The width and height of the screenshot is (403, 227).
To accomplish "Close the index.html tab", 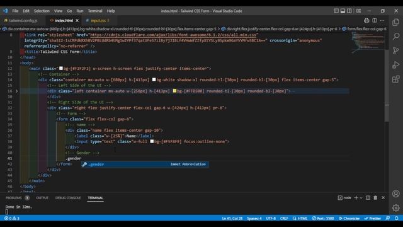I will (77, 21).
